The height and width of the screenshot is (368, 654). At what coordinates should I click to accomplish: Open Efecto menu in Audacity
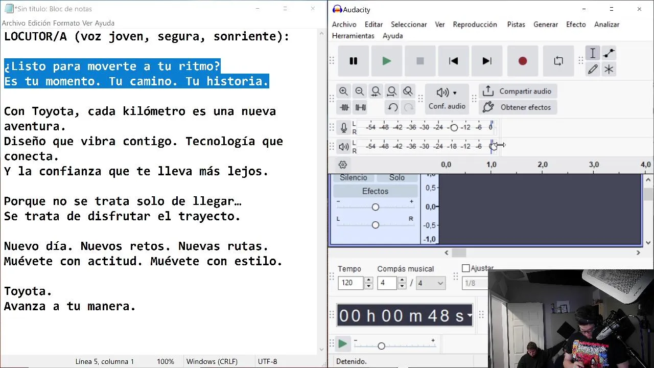(x=576, y=25)
